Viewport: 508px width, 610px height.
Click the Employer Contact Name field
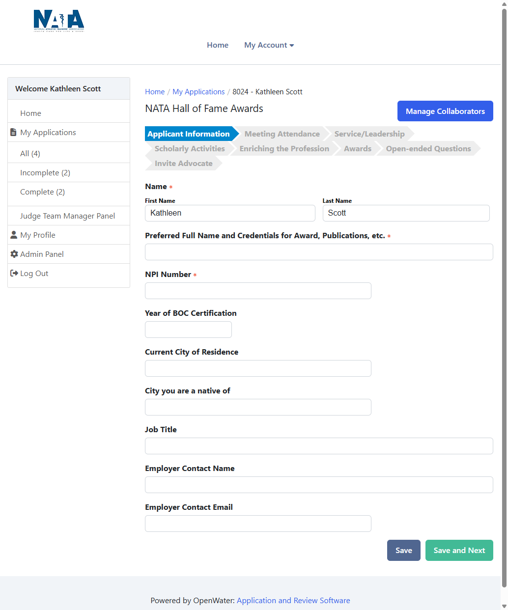click(x=319, y=485)
